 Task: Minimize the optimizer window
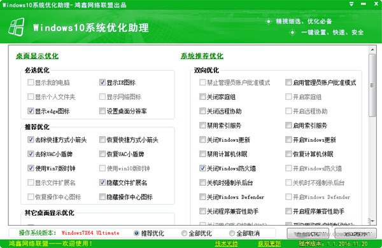click(364, 4)
